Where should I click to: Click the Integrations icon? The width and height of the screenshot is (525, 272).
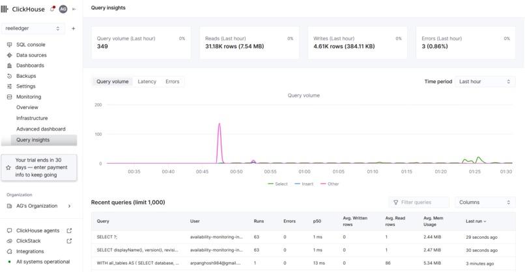[x=9, y=251]
